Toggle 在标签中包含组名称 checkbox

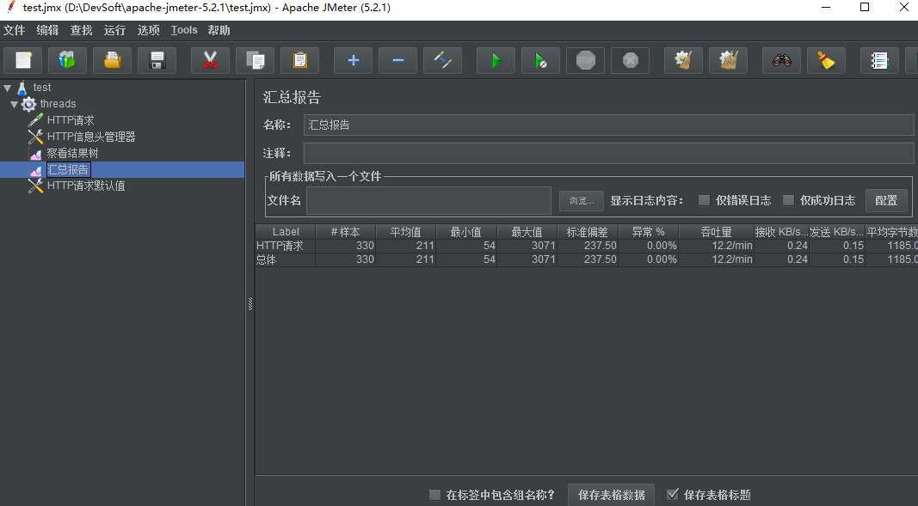pyautogui.click(x=434, y=495)
